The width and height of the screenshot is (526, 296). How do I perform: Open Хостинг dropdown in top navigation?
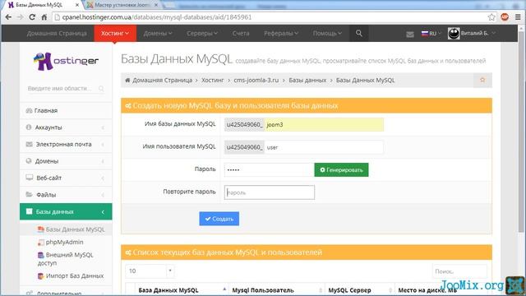click(x=115, y=33)
